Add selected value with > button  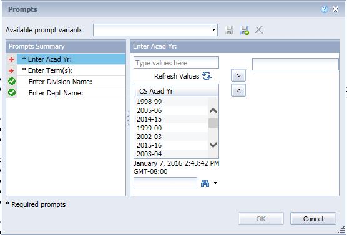(238, 75)
